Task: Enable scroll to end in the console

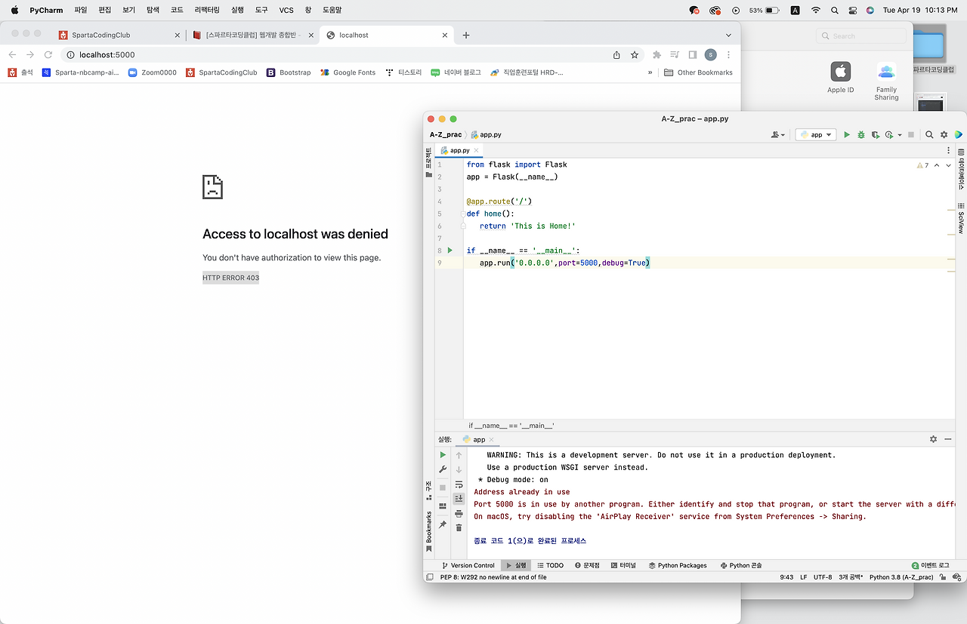Action: pos(459,498)
